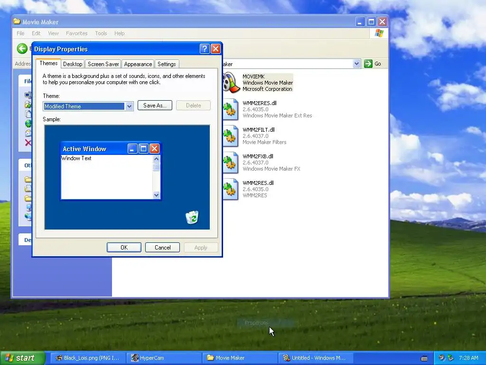
Task: Click Cancel in Display Properties
Action: [x=162, y=247]
